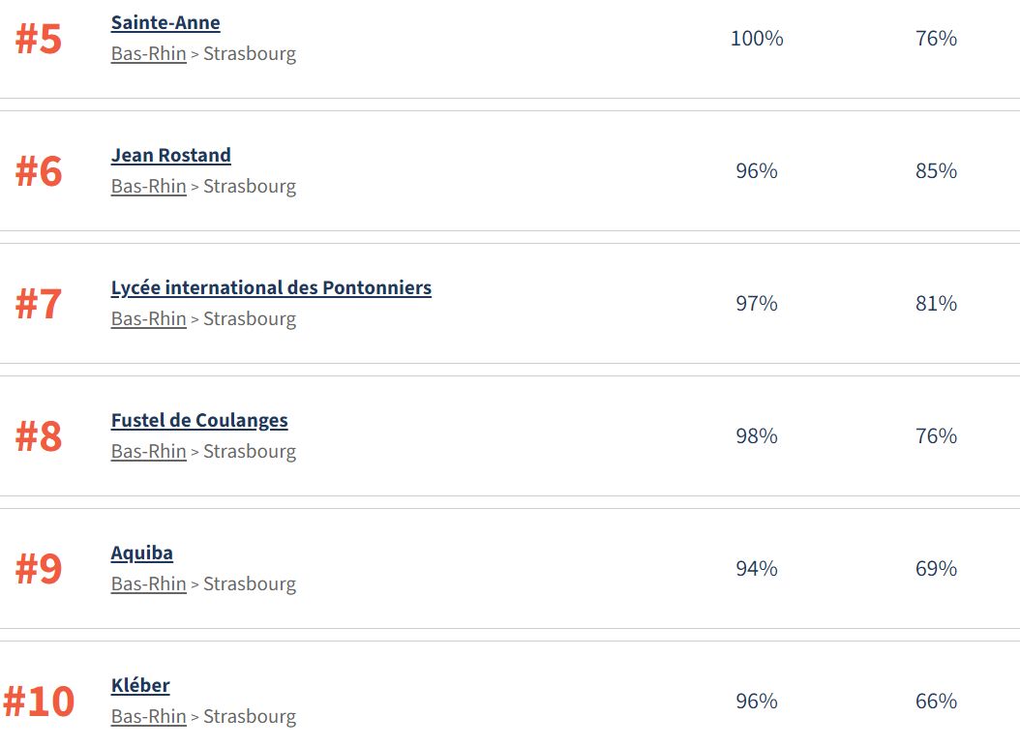
Task: Open the Jean Rostand school page
Action: [x=170, y=156]
